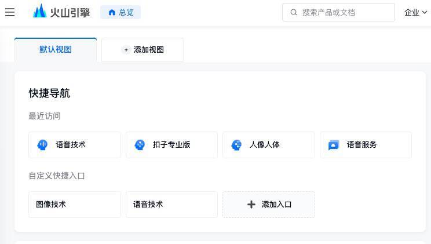This screenshot has height=244, width=431.
Task: Focus the 搜索产品或文档 search field
Action: coord(338,12)
